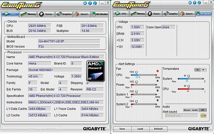Screen dimensions: 214x134
Task: Click CPU temperature alert slider
Action: tap(191, 89)
